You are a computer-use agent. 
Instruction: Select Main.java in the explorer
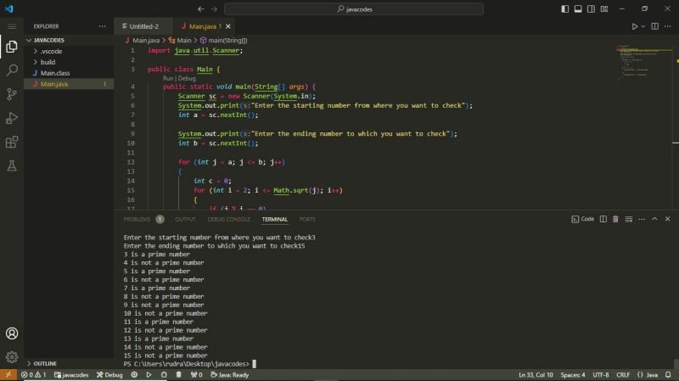pyautogui.click(x=69, y=84)
